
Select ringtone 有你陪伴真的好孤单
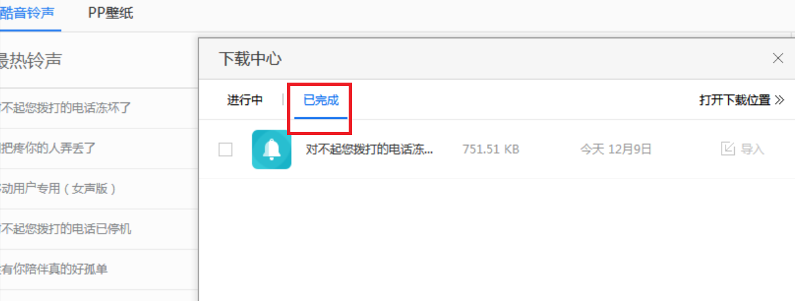pyautogui.click(x=54, y=270)
